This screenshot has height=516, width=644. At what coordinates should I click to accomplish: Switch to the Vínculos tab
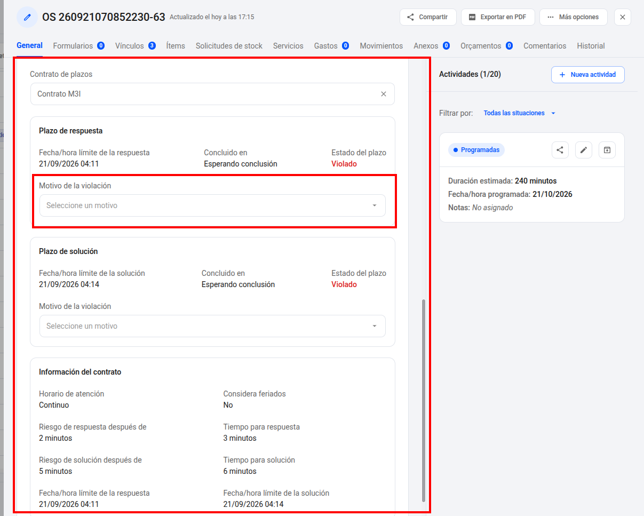coord(135,46)
